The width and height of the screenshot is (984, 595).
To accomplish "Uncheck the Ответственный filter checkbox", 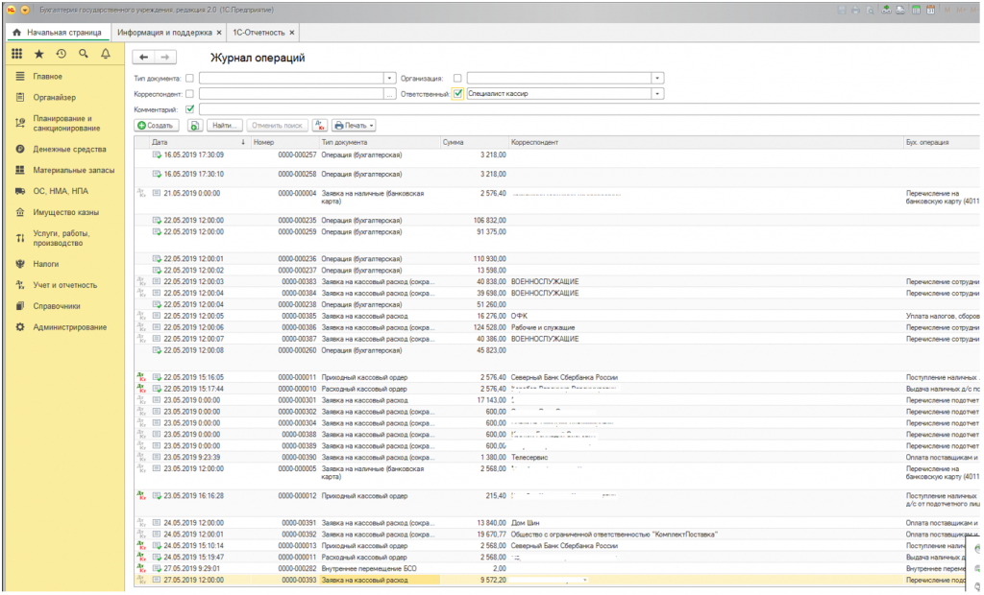I will coord(457,94).
